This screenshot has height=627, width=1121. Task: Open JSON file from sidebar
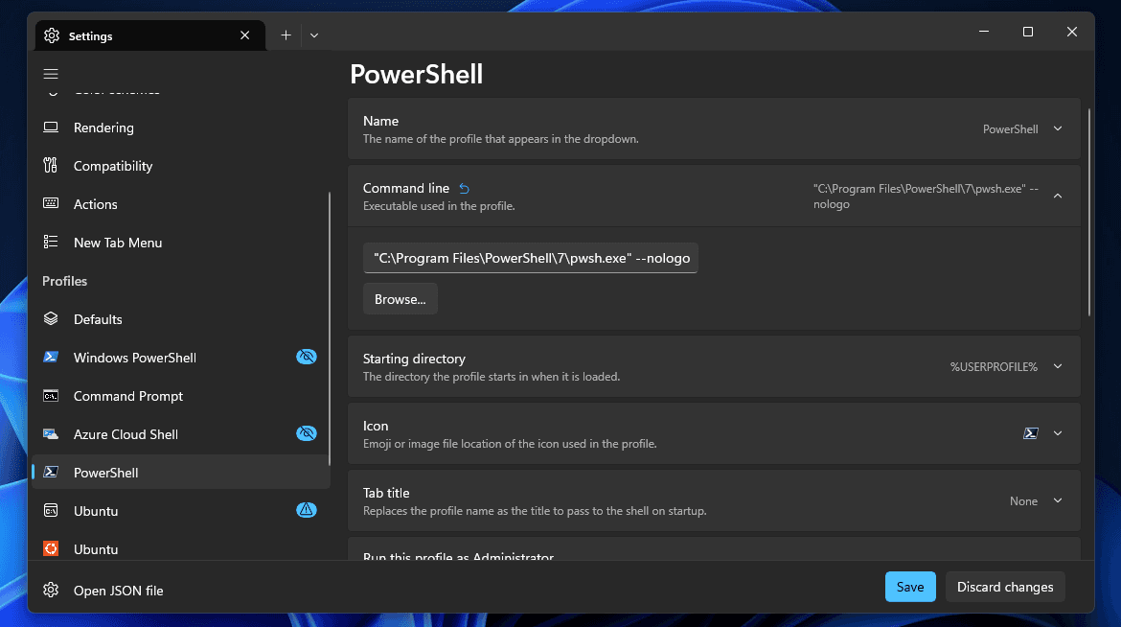coord(181,590)
